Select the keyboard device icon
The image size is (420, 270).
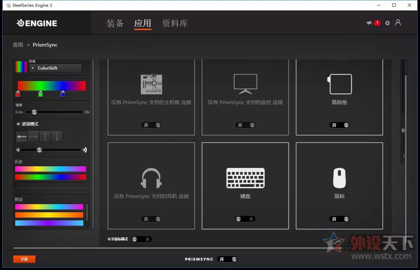[x=245, y=178]
